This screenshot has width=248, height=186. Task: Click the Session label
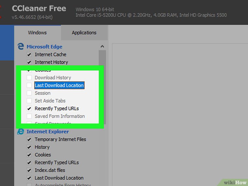coord(42,93)
